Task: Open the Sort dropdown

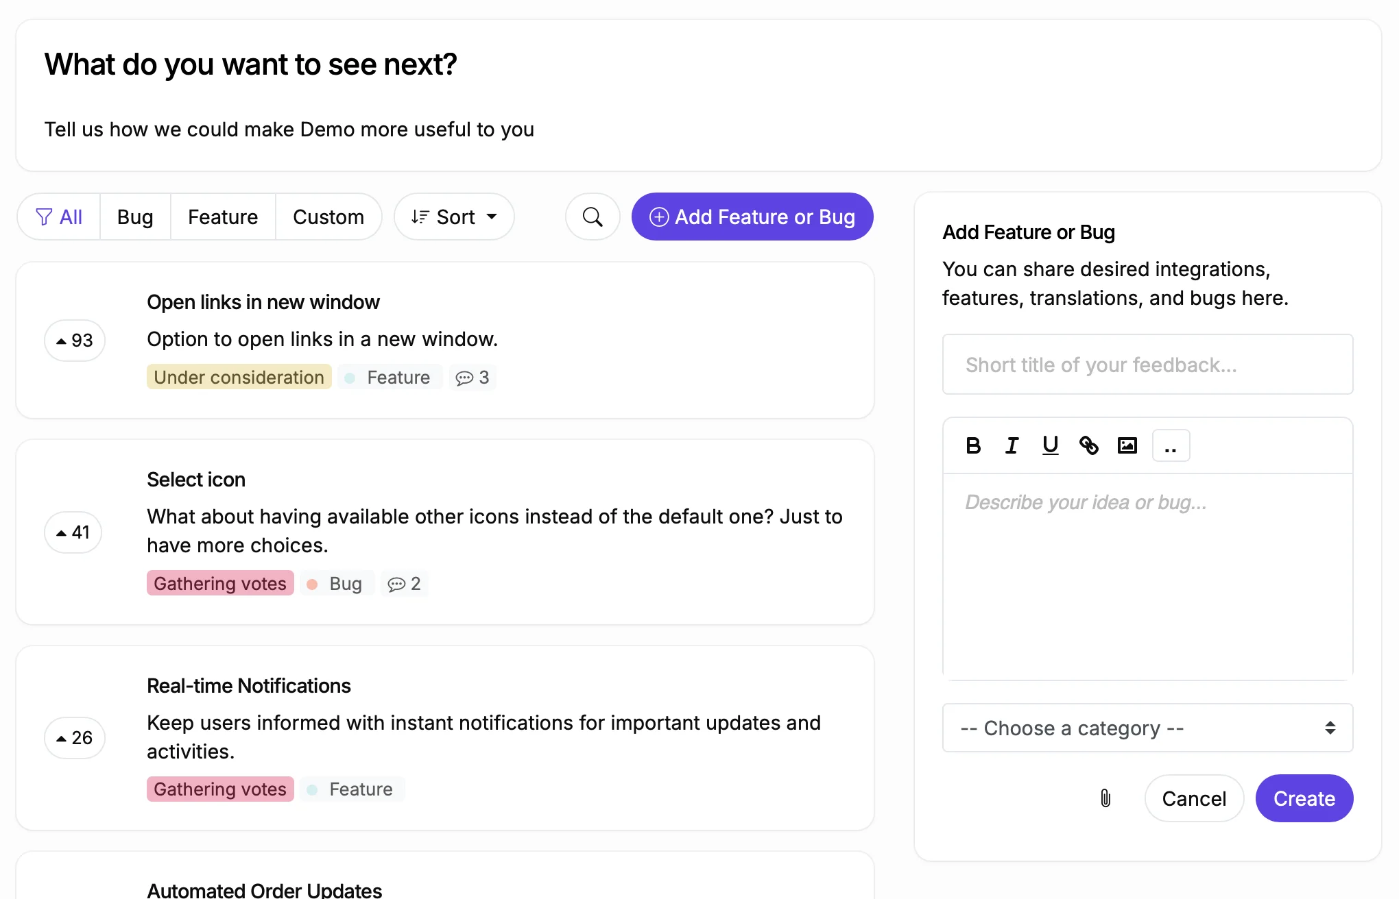Action: coord(453,217)
